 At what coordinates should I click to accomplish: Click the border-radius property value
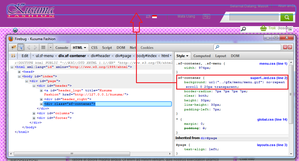click(231, 91)
